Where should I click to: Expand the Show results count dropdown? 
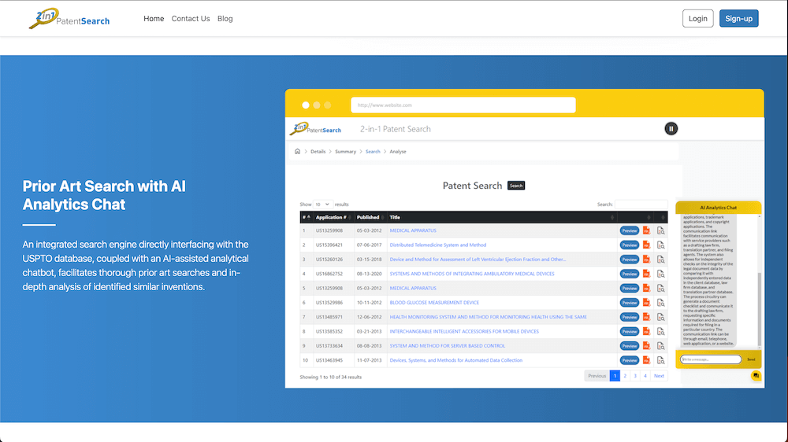tap(322, 204)
